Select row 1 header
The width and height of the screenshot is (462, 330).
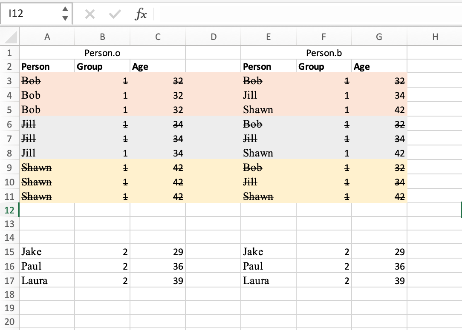click(9, 53)
